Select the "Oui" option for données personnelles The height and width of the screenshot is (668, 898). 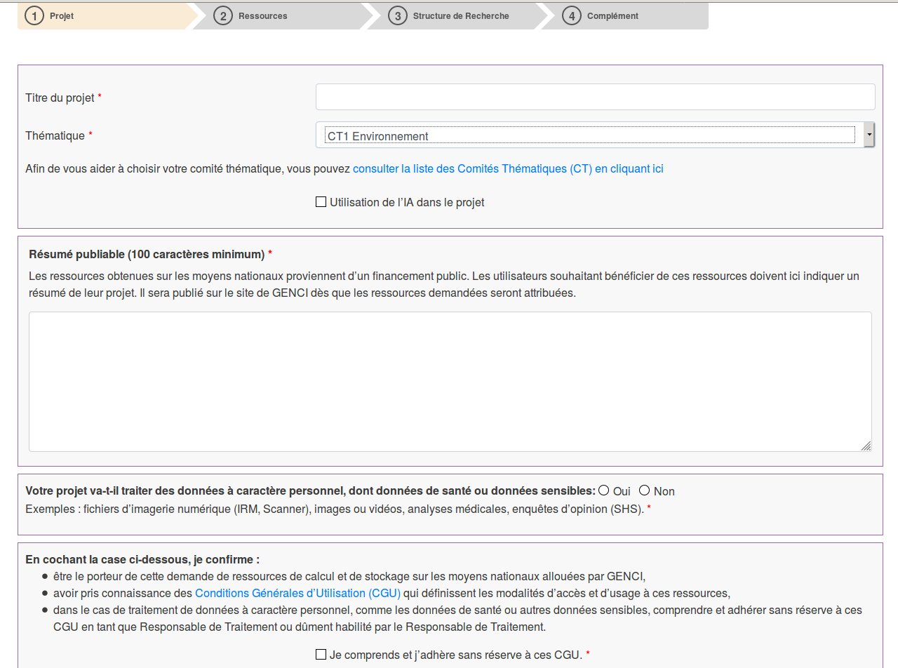tap(603, 490)
